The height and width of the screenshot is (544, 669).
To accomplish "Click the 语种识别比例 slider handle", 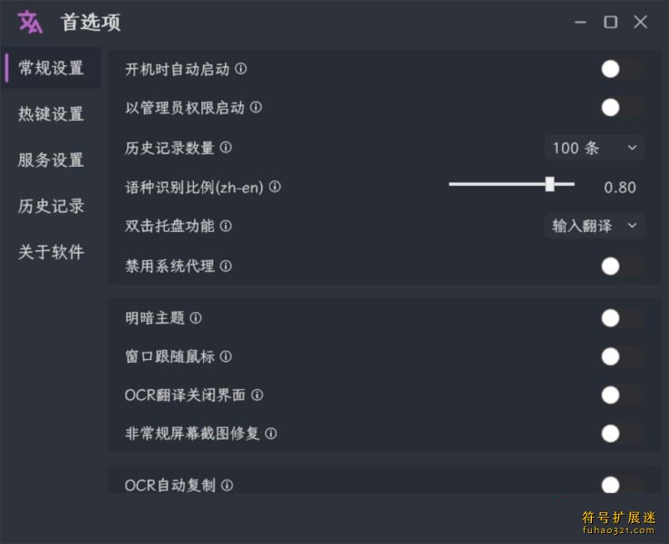I will click(550, 184).
